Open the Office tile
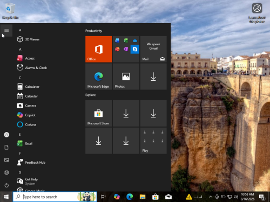Screen dimensions: 270x202 pos(98,49)
